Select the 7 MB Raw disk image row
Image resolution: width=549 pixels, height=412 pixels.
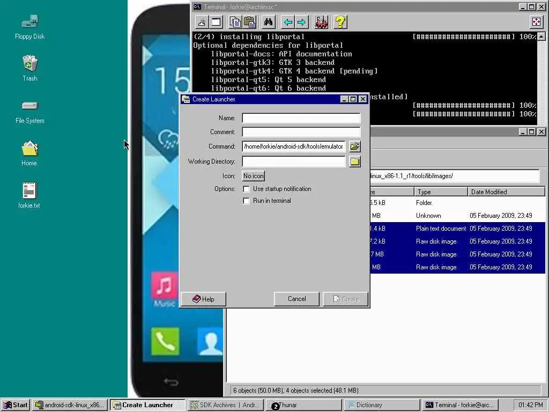(x=457, y=254)
